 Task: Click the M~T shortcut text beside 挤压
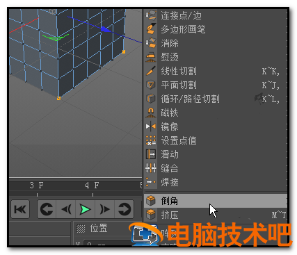point(279,215)
